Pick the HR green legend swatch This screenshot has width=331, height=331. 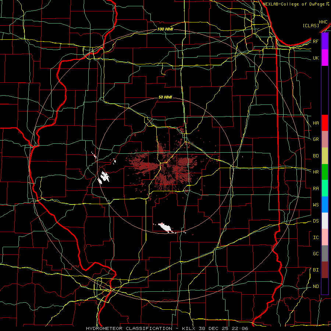[x=325, y=172]
